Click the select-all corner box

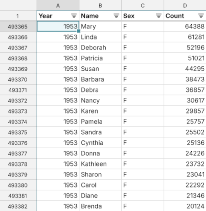tap(18, 5)
